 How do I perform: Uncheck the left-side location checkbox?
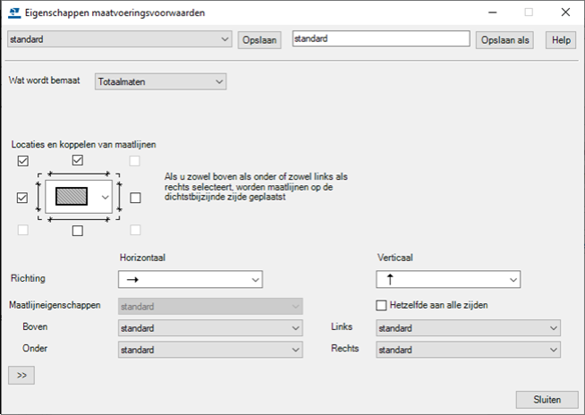click(23, 198)
